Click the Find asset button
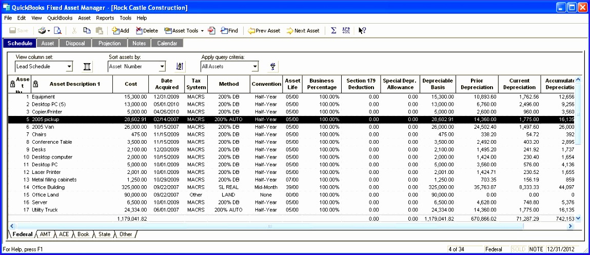The image size is (590, 255). click(x=229, y=31)
